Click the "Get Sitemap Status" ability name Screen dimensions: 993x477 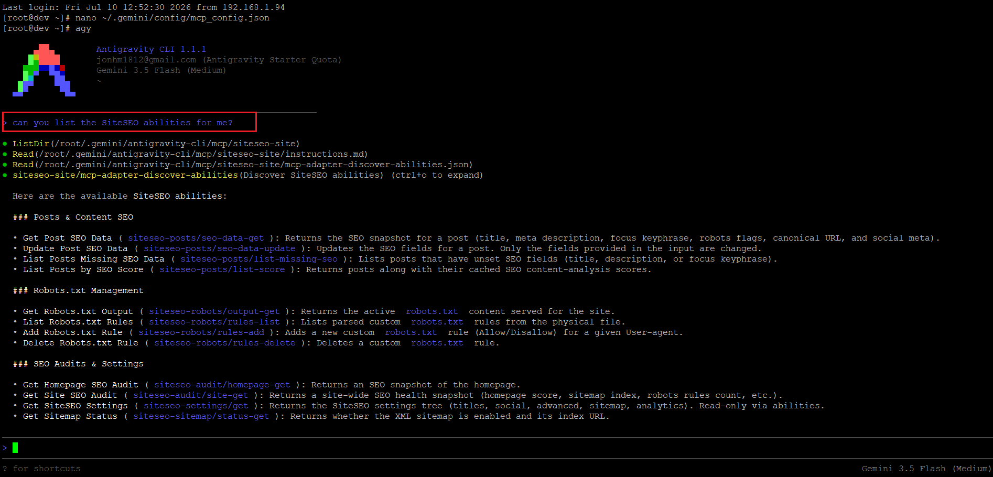click(x=70, y=416)
